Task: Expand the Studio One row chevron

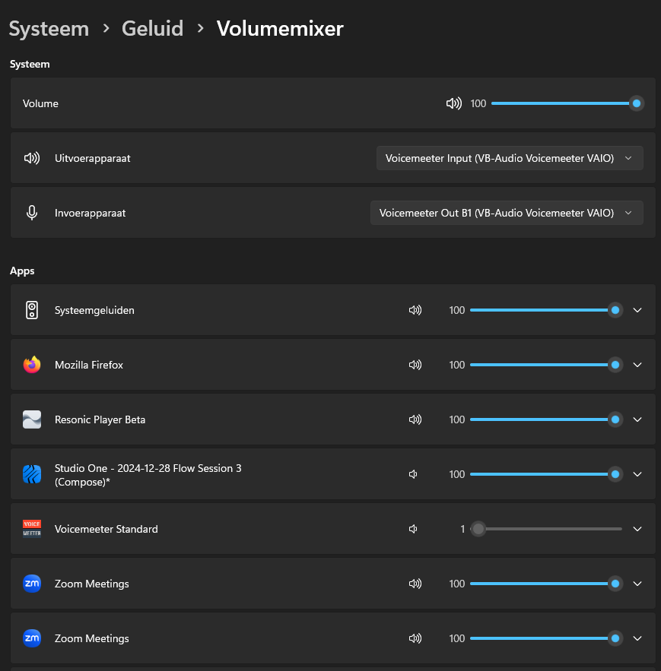Action: [x=637, y=474]
